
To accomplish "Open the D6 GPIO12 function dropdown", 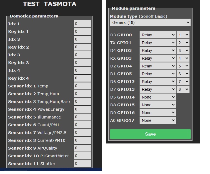I will pyautogui.click(x=157, y=82).
